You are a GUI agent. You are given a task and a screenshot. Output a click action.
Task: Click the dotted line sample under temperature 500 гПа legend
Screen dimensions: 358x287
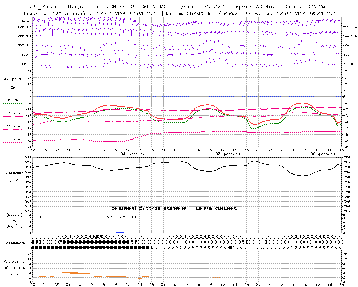(x=13, y=143)
